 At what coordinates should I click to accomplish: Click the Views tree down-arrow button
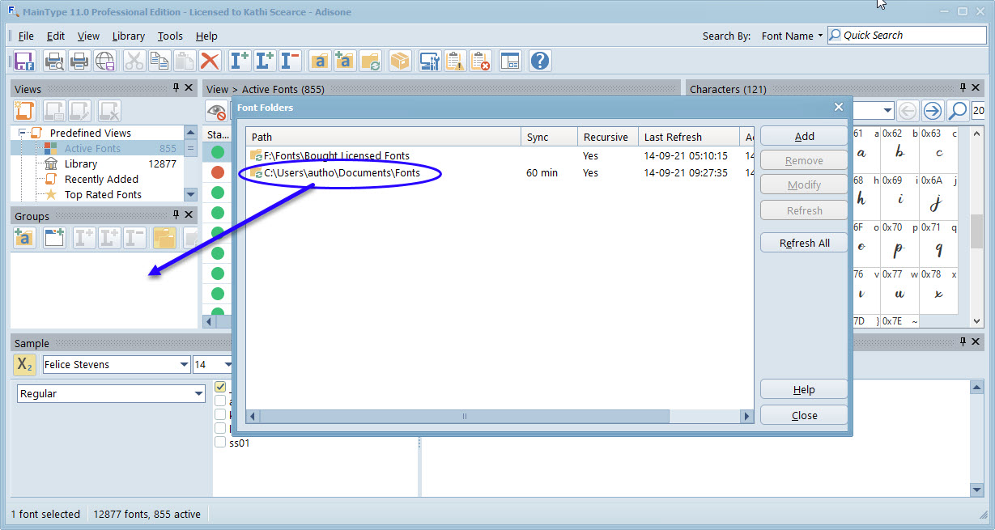click(x=190, y=194)
